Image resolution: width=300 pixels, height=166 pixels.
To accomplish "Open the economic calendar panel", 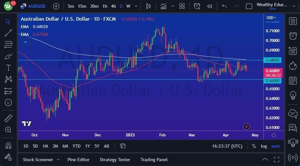I will click(293, 81).
